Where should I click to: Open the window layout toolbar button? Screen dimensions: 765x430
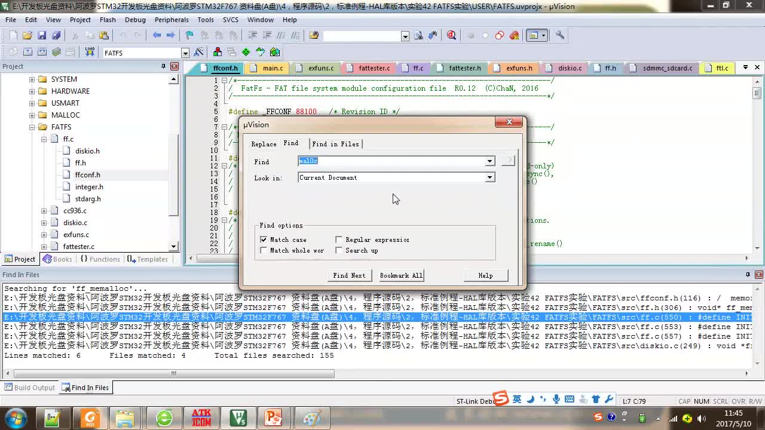pos(536,35)
